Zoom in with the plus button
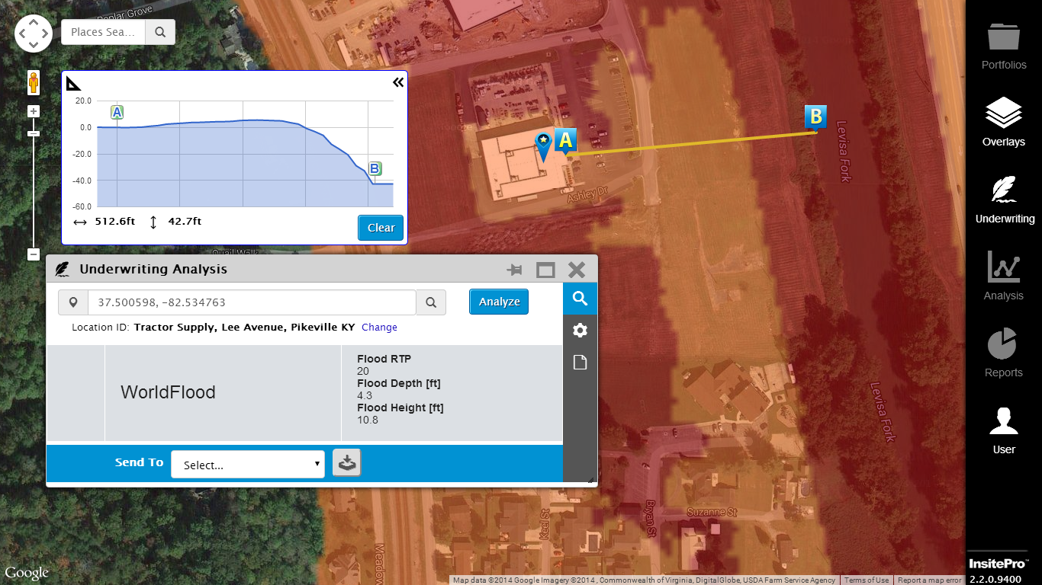Screen dimensions: 1042x585 click(34, 111)
